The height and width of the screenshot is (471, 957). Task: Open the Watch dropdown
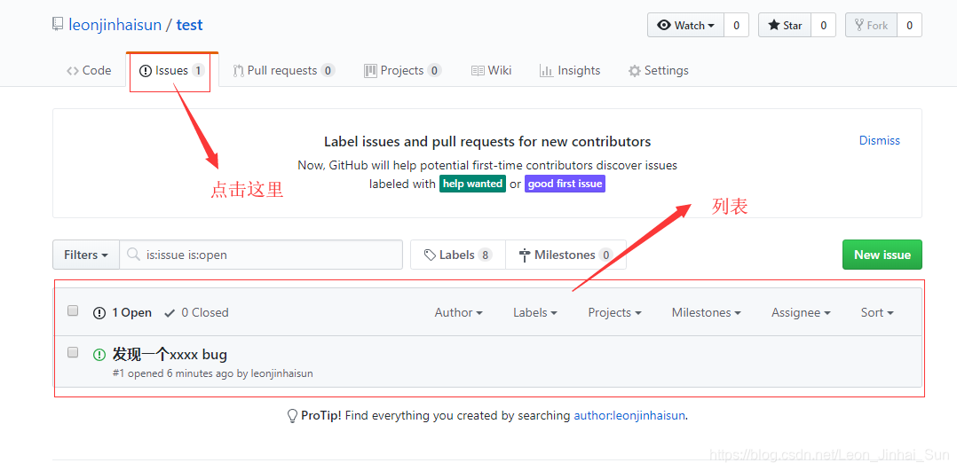[x=685, y=25]
